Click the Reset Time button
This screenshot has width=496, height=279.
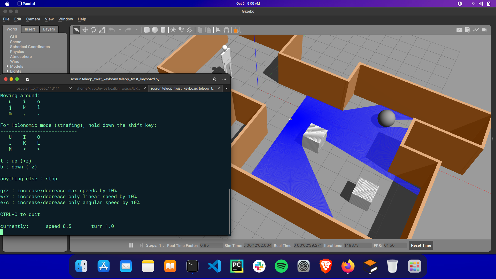coord(421,245)
